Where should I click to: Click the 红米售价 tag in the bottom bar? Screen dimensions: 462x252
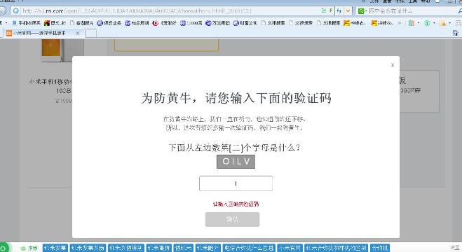point(159,248)
